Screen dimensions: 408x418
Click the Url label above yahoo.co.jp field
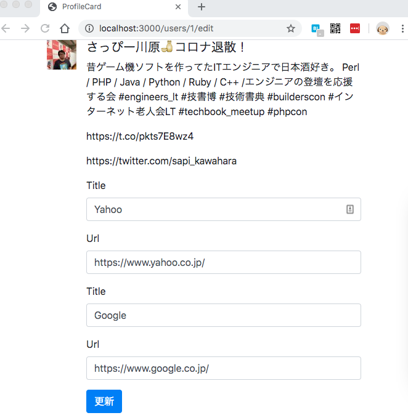93,238
